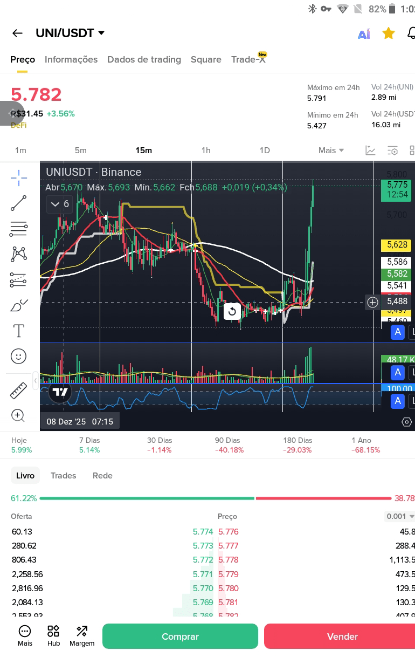Open the Margem trading icon

[x=82, y=636]
